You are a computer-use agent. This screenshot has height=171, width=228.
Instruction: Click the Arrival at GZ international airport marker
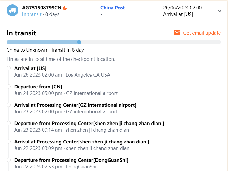pyautogui.click(x=9, y=105)
